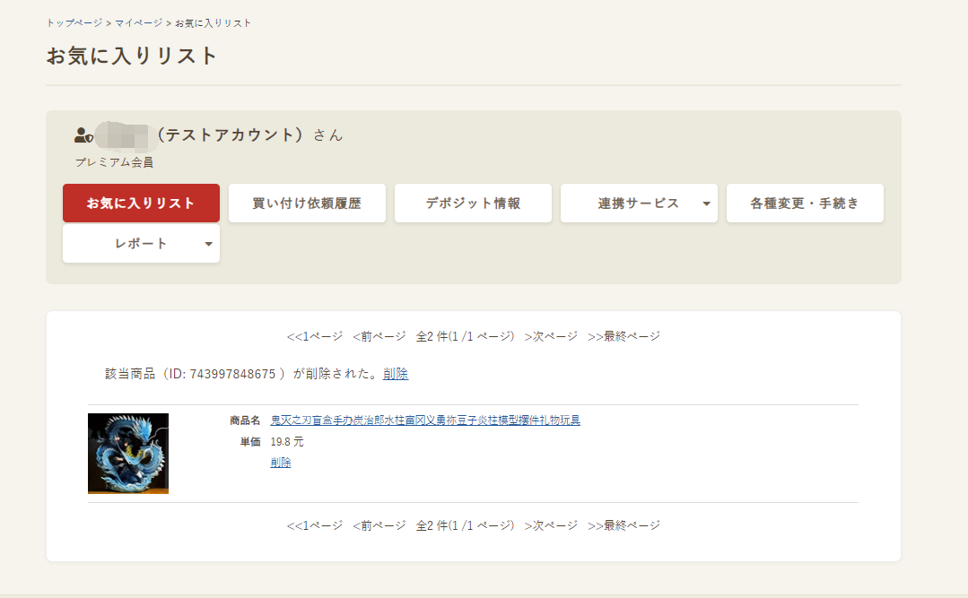Click the blue dragon product thumbnail
Image resolution: width=968 pixels, height=598 pixels.
127,453
